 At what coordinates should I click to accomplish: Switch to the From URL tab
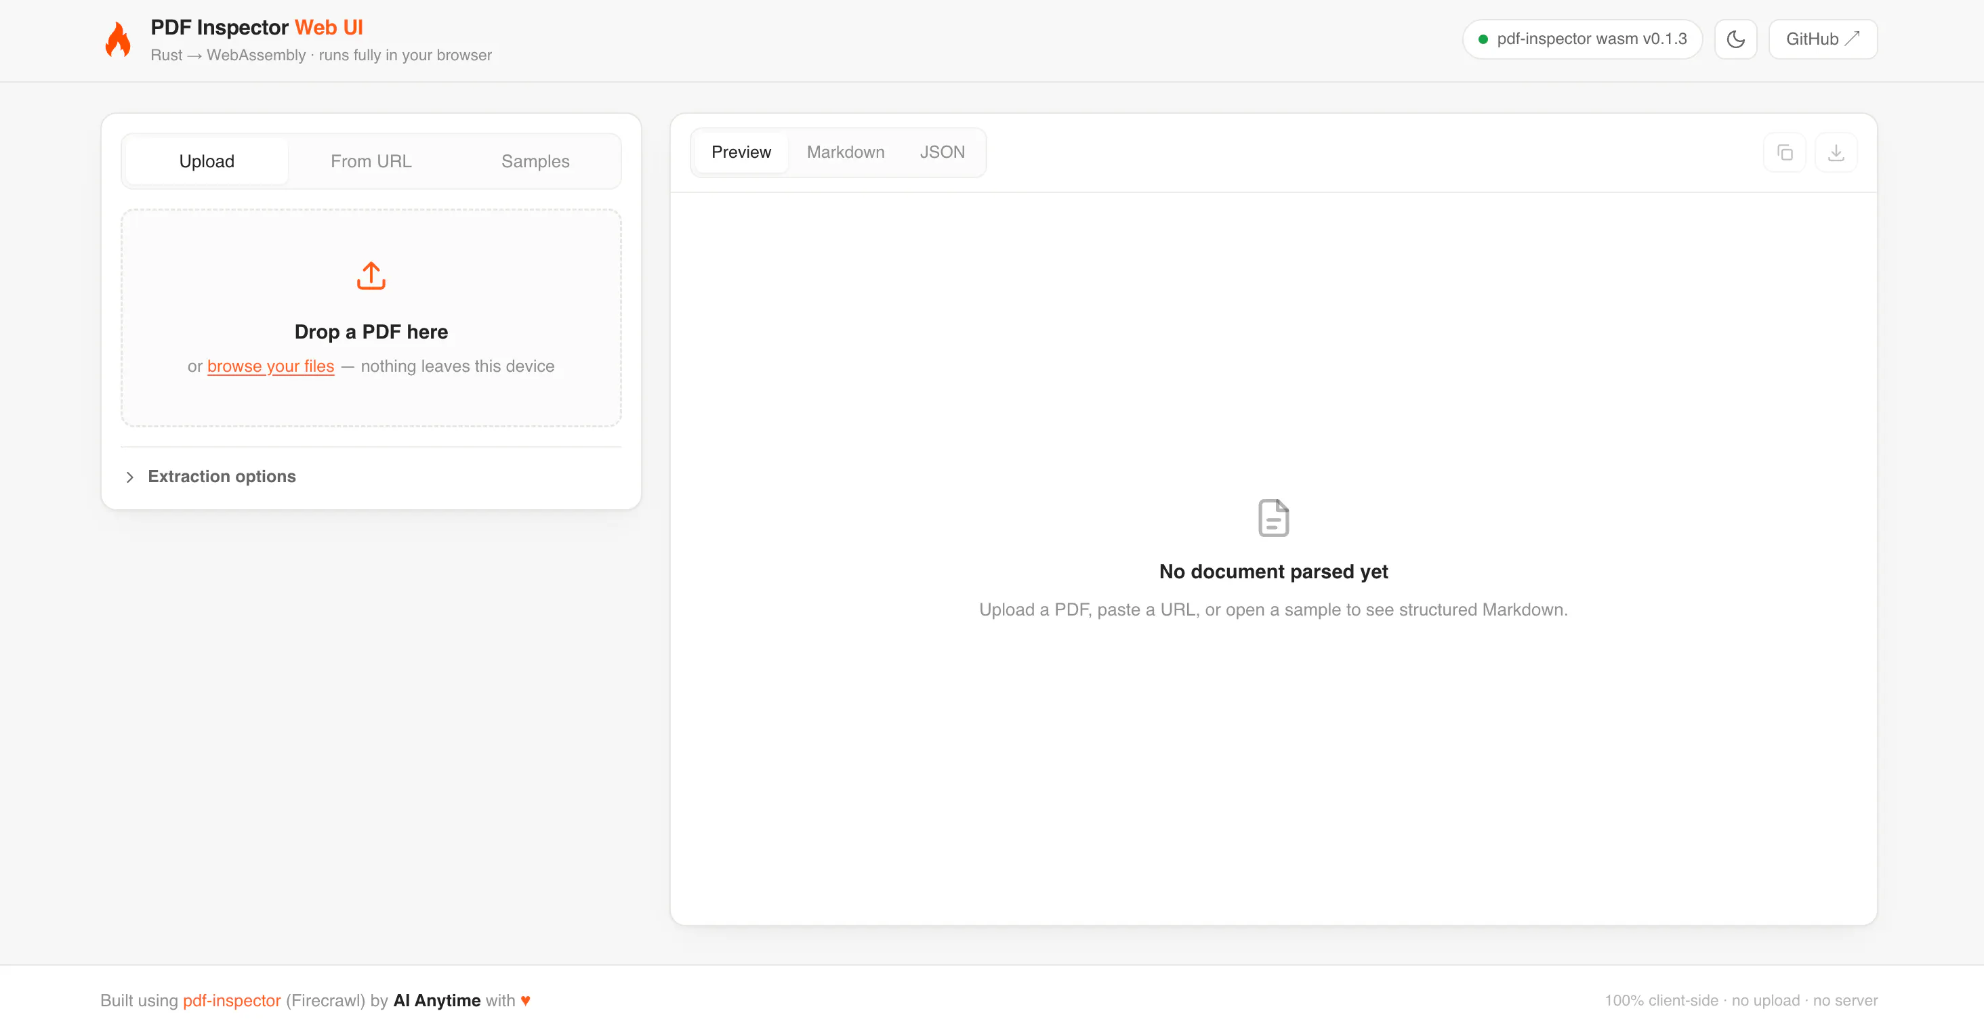tap(371, 161)
